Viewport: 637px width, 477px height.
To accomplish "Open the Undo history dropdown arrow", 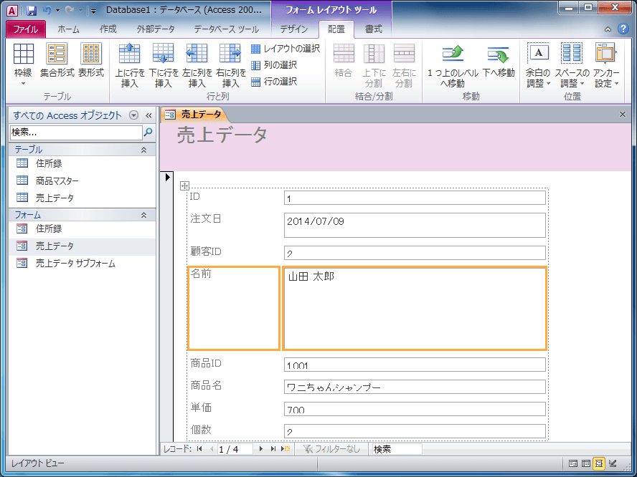I will pos(57,11).
